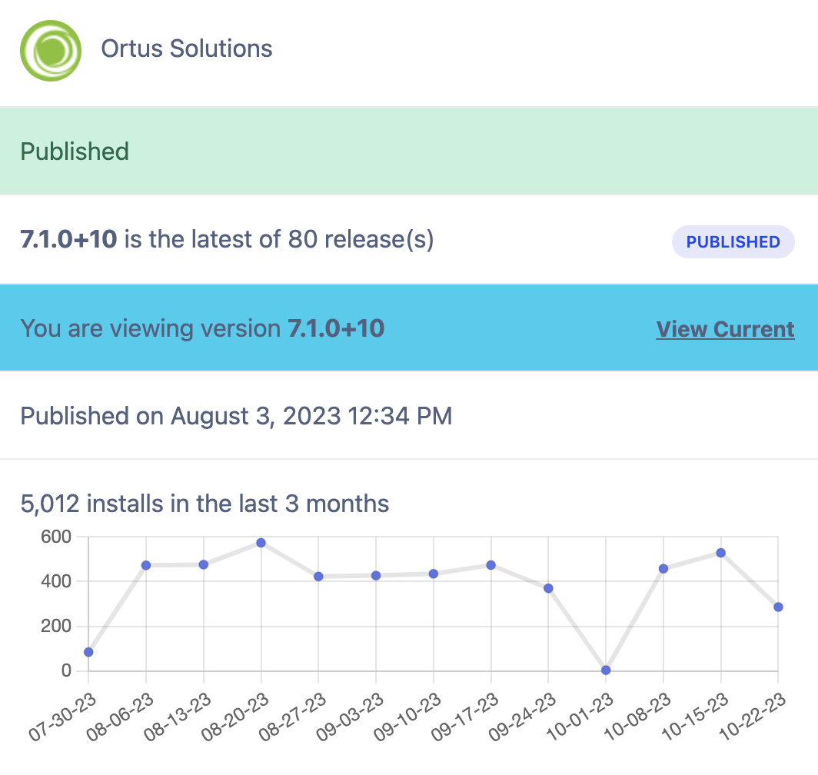Click the zero-value data point at 10-01-23
The height and width of the screenshot is (775, 818).
point(606,670)
